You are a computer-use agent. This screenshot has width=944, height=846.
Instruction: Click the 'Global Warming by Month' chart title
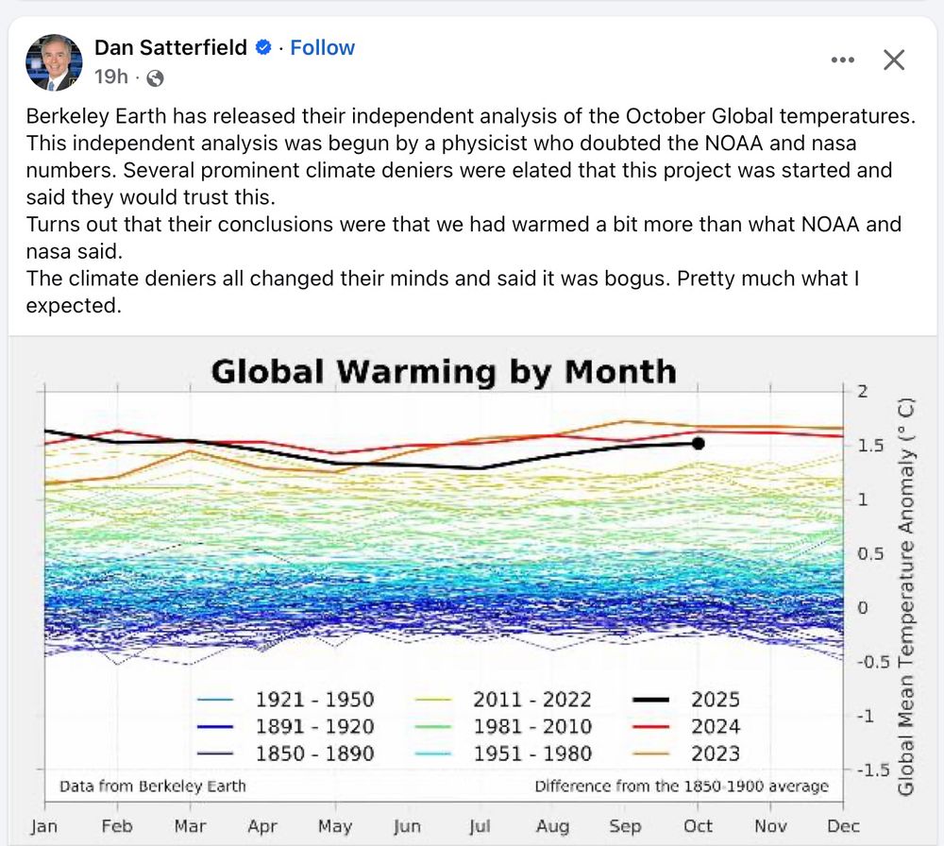(x=444, y=371)
